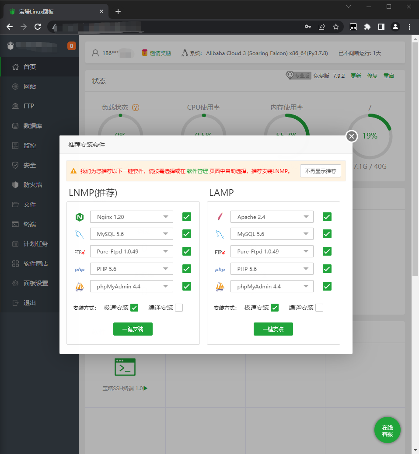419x454 pixels.
Task: Click the 更新 update link
Action: 356,76
